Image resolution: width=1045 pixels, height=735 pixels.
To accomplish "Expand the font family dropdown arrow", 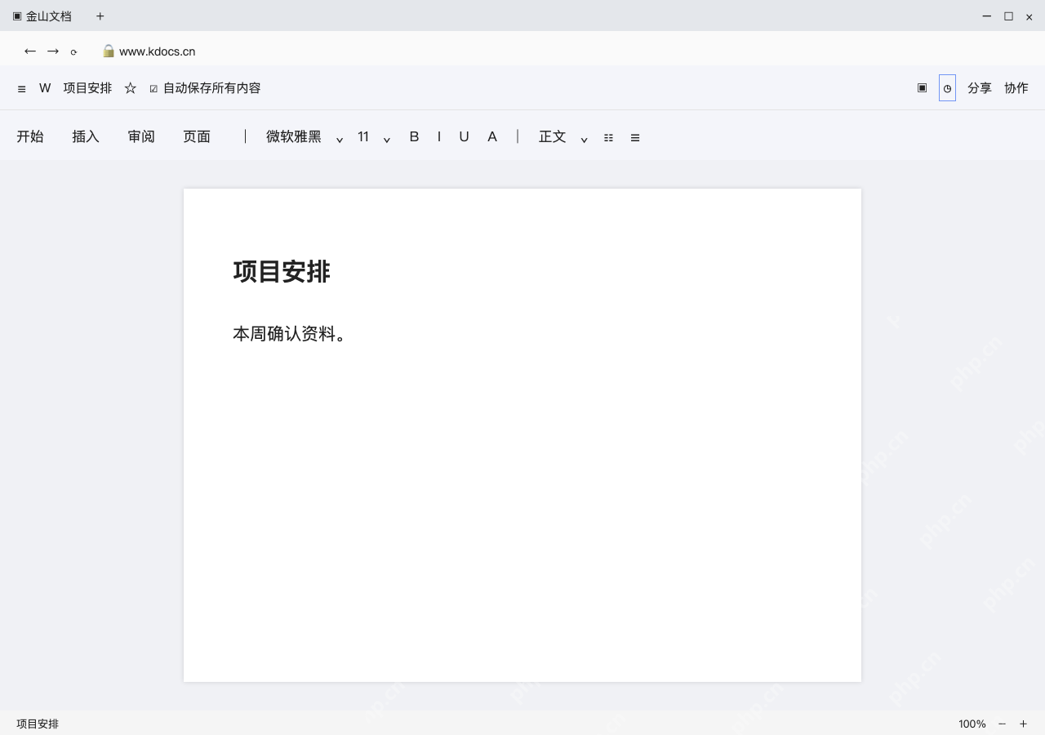I will (x=340, y=139).
